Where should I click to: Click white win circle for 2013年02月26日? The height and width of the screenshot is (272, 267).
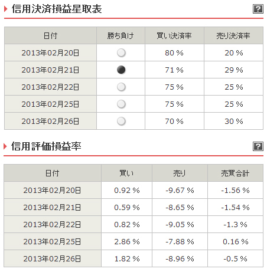click(121, 121)
